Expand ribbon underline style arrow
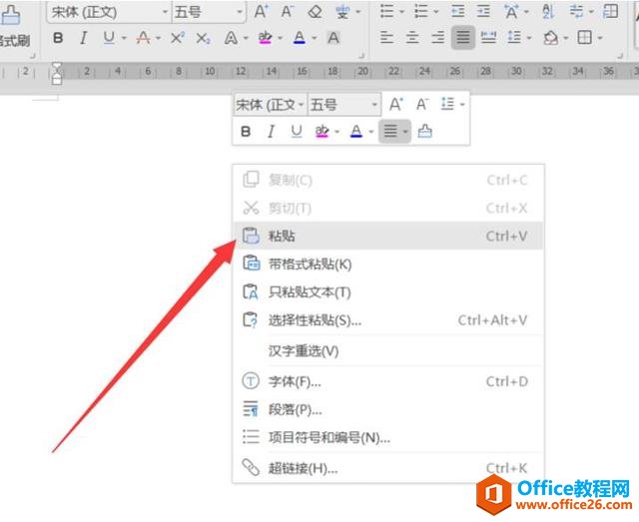 (x=124, y=38)
